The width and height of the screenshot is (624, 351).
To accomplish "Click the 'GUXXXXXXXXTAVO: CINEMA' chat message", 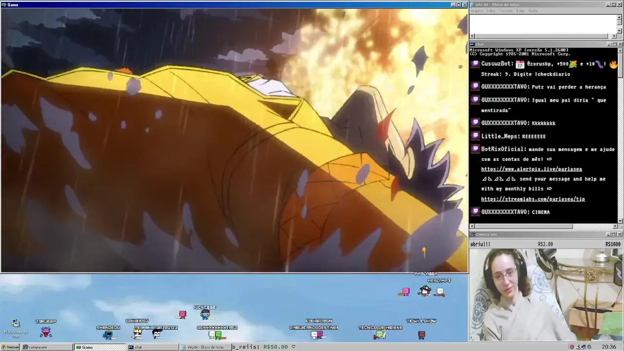I will point(515,212).
